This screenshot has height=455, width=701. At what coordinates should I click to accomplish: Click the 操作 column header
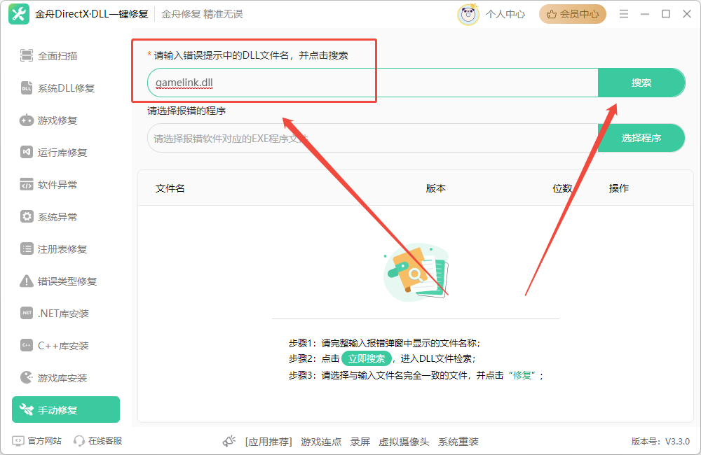[x=619, y=188]
